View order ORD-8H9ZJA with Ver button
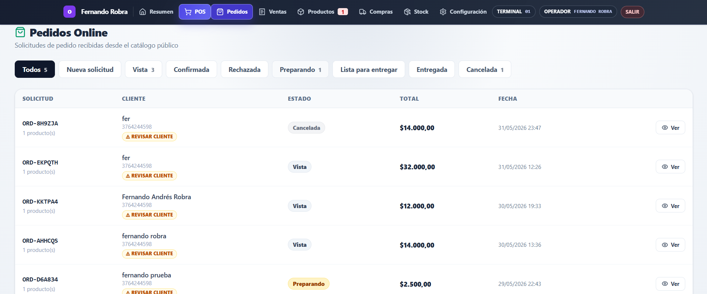This screenshot has height=294, width=707. (x=670, y=128)
